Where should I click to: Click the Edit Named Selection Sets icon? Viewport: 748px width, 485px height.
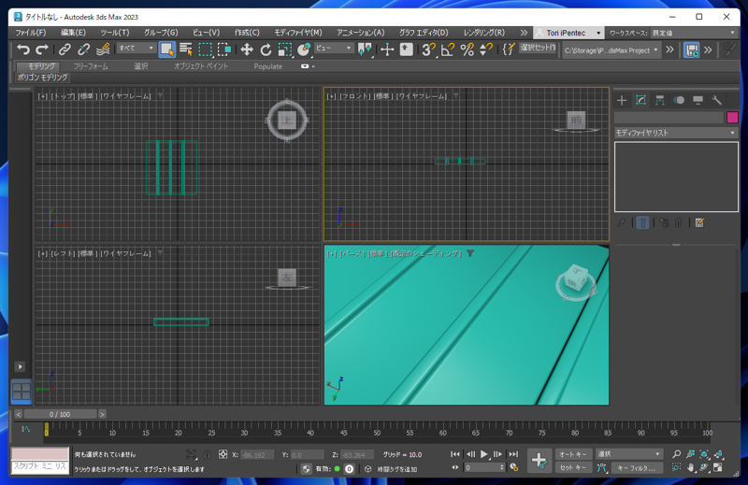(x=509, y=50)
